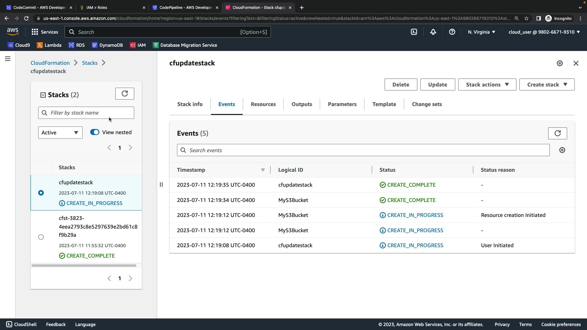Open CloudShell from top navigation icon
Screen dimensions: 587x330
pyautogui.click(x=414, y=32)
